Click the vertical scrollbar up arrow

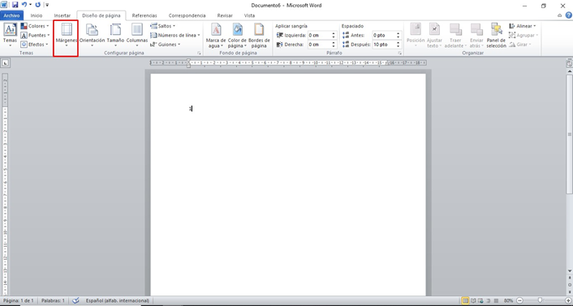[x=569, y=71]
